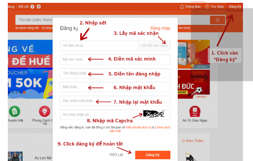This screenshot has height=161, width=253.
Task: Open the red Phong Cách Trẻ icon
Action: [45, 111]
